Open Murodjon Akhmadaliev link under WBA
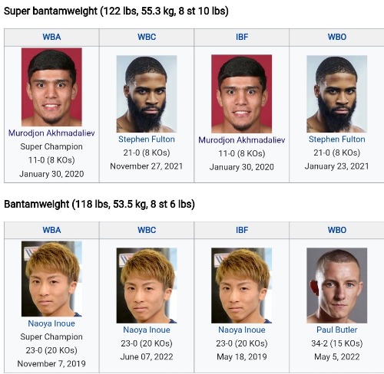Image resolution: width=384 pixels, height=374 pixels. (51, 133)
